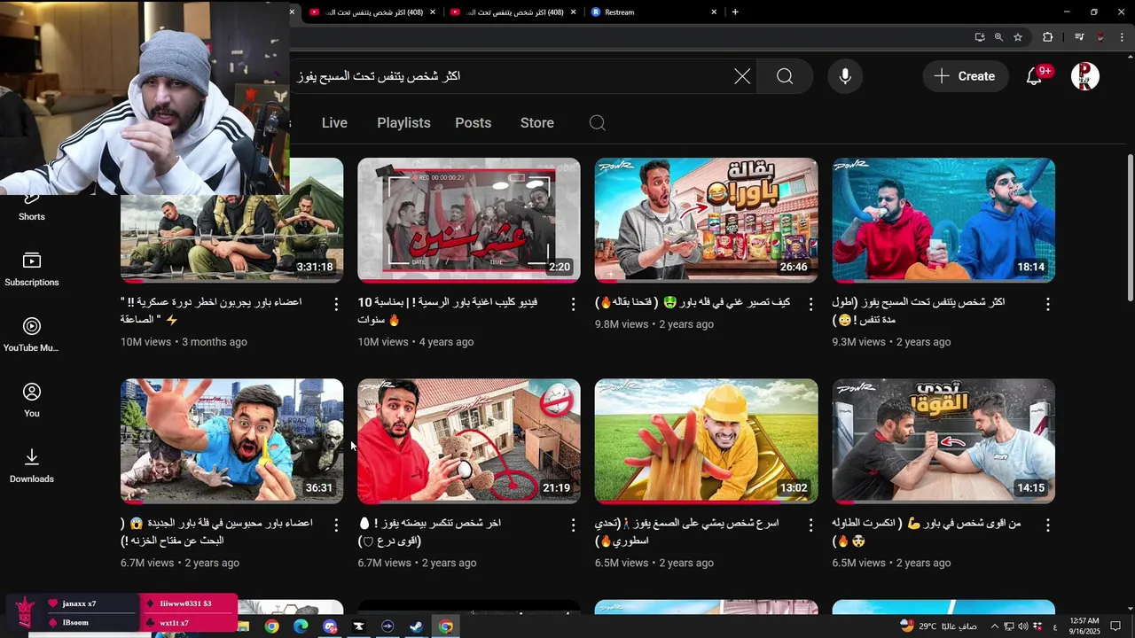This screenshot has height=638, width=1135.
Task: Open the 6.5M views title under the arm wrestling thumbnail
Action: pos(926,532)
